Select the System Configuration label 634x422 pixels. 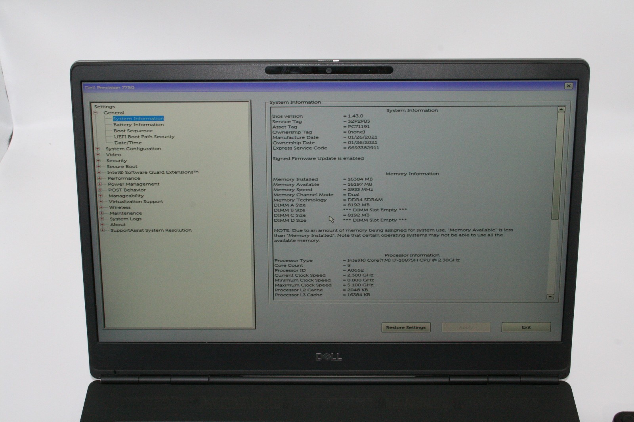pyautogui.click(x=133, y=149)
